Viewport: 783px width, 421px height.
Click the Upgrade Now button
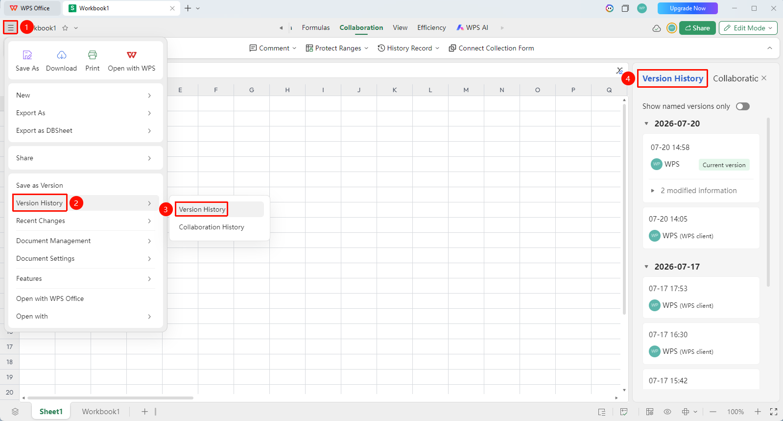pyautogui.click(x=688, y=8)
